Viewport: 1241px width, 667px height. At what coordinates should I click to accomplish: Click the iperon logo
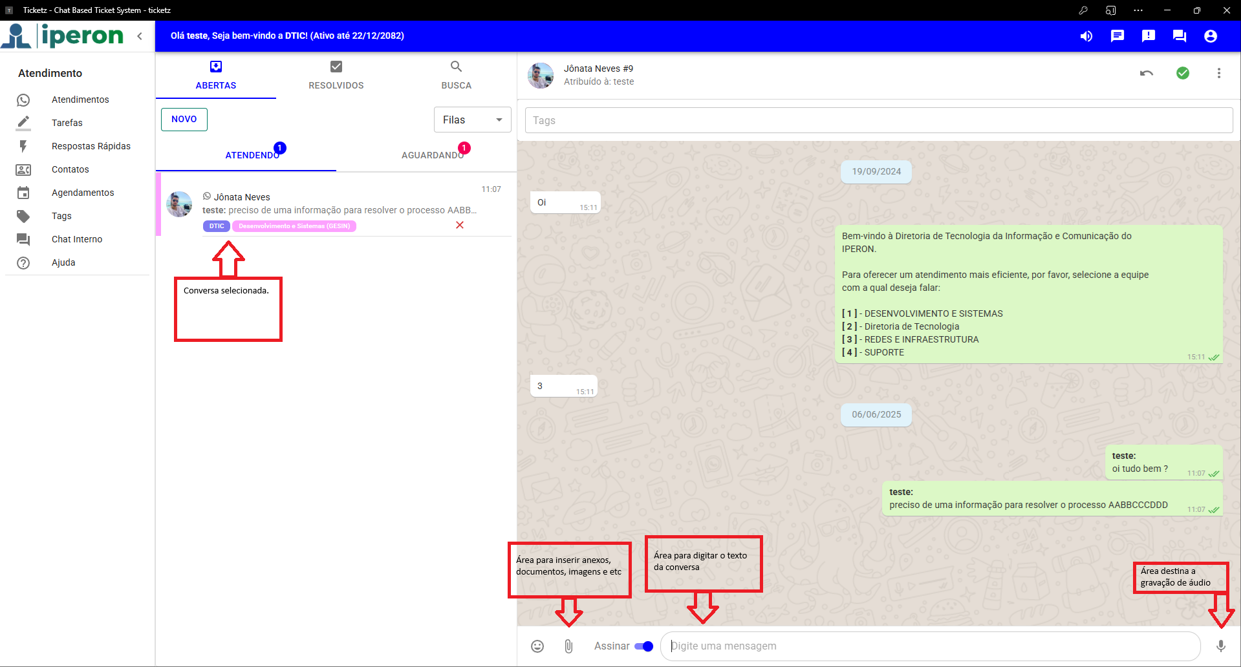[x=63, y=36]
